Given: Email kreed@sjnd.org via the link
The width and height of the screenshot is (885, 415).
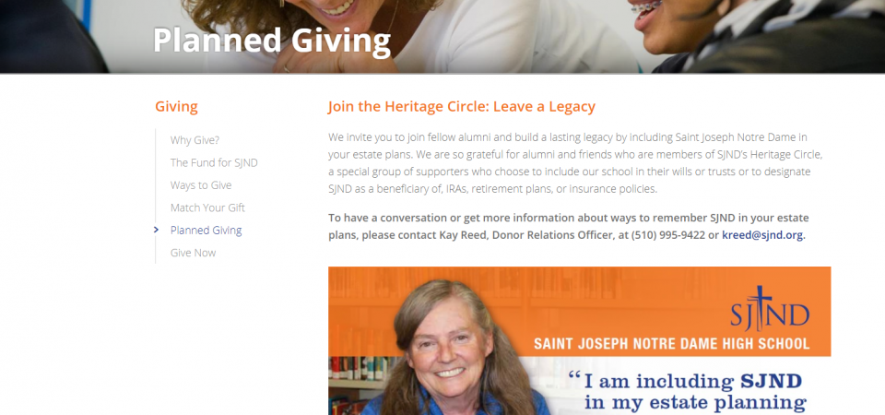Looking at the screenshot, I should pos(762,235).
